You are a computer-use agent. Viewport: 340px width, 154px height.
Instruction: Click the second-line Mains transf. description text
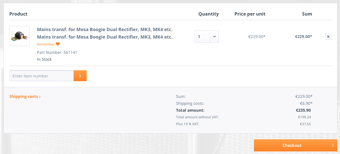105,37
